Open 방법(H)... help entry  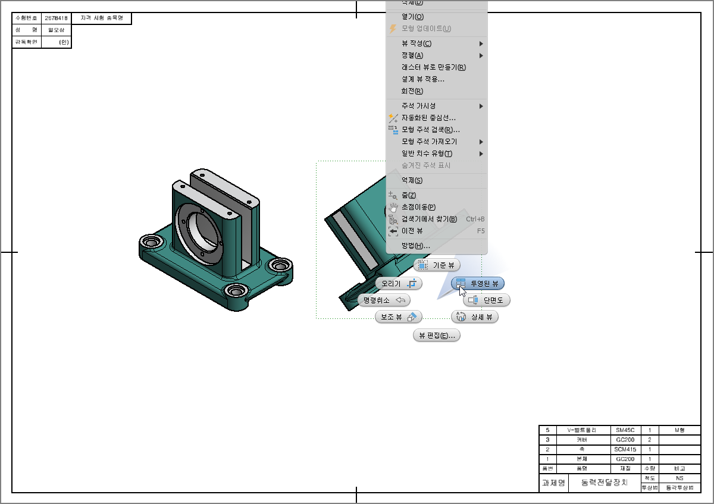click(x=437, y=246)
